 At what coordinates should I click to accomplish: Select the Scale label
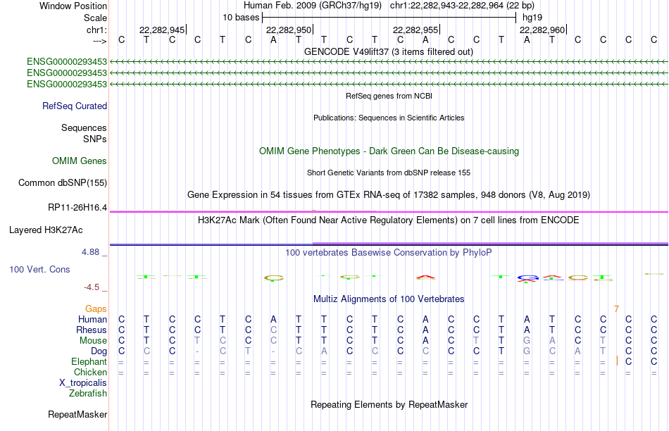coord(95,18)
